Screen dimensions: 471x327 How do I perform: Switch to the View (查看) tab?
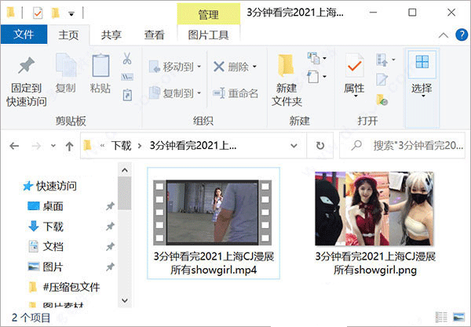pos(154,35)
